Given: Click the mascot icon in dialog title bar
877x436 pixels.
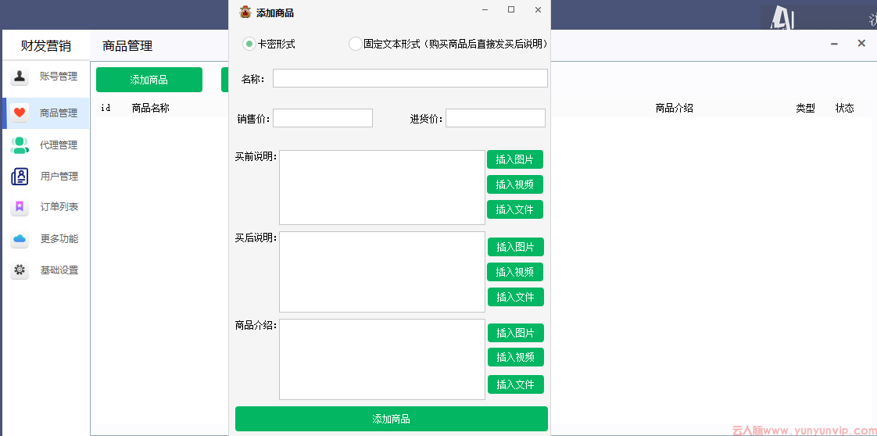Looking at the screenshot, I should click(245, 12).
